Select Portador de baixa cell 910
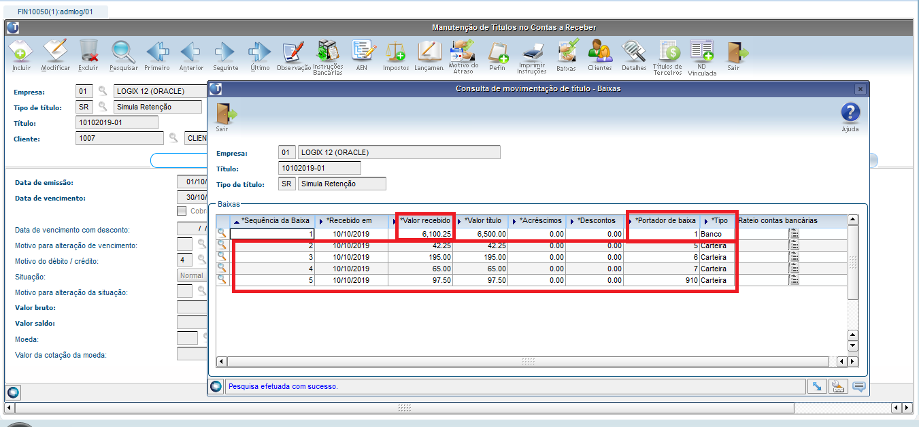 (x=662, y=280)
